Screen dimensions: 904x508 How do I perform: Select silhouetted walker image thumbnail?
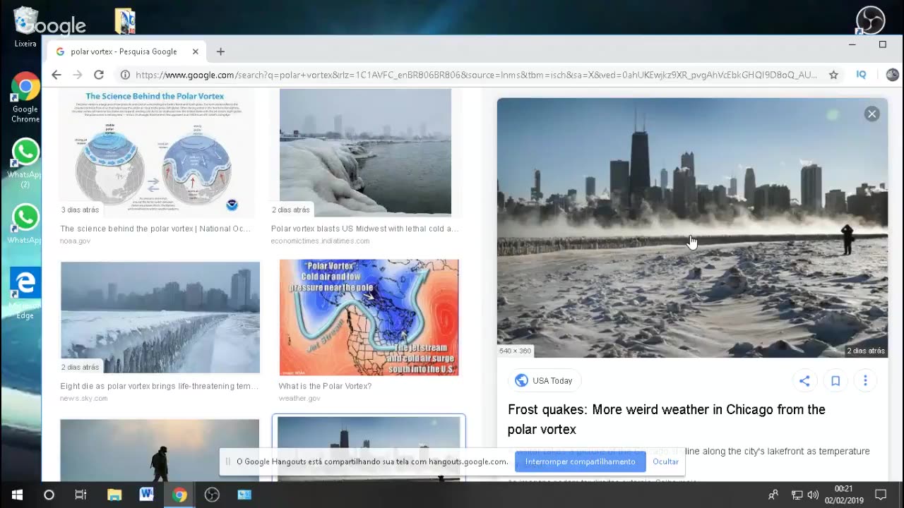160,450
